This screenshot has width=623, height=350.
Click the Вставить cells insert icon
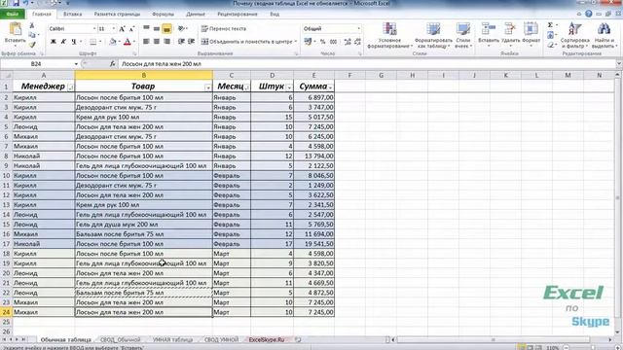(489, 28)
